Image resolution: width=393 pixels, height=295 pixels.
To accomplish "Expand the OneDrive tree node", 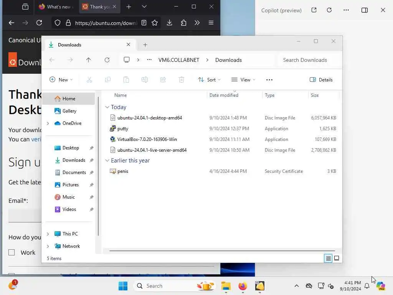I will click(x=48, y=123).
